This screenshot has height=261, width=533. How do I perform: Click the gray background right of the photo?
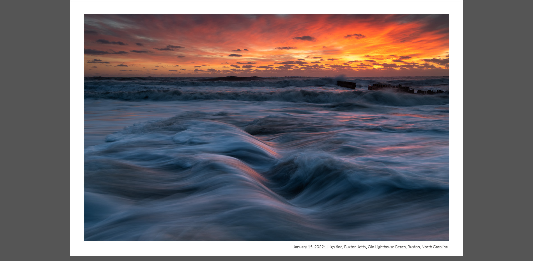tap(498, 130)
